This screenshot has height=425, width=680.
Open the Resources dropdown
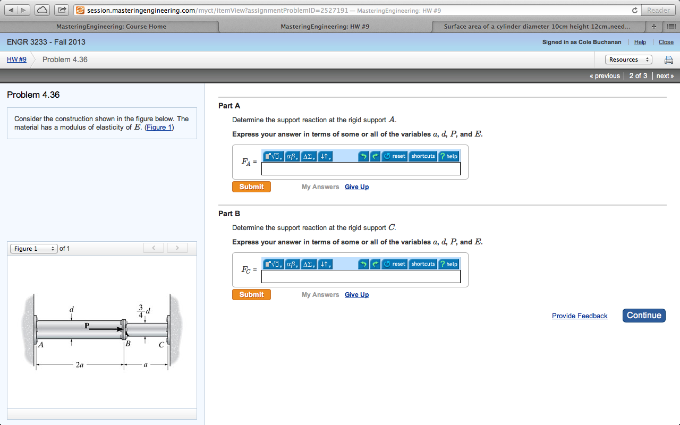coord(629,59)
